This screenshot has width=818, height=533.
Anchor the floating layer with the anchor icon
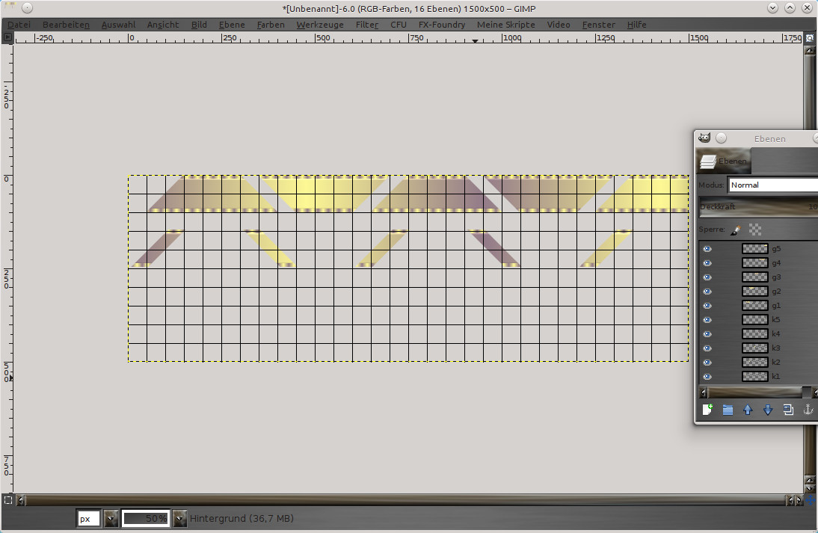point(808,410)
